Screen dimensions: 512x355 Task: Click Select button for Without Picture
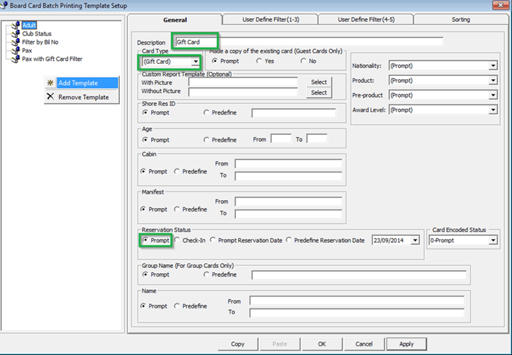(319, 92)
